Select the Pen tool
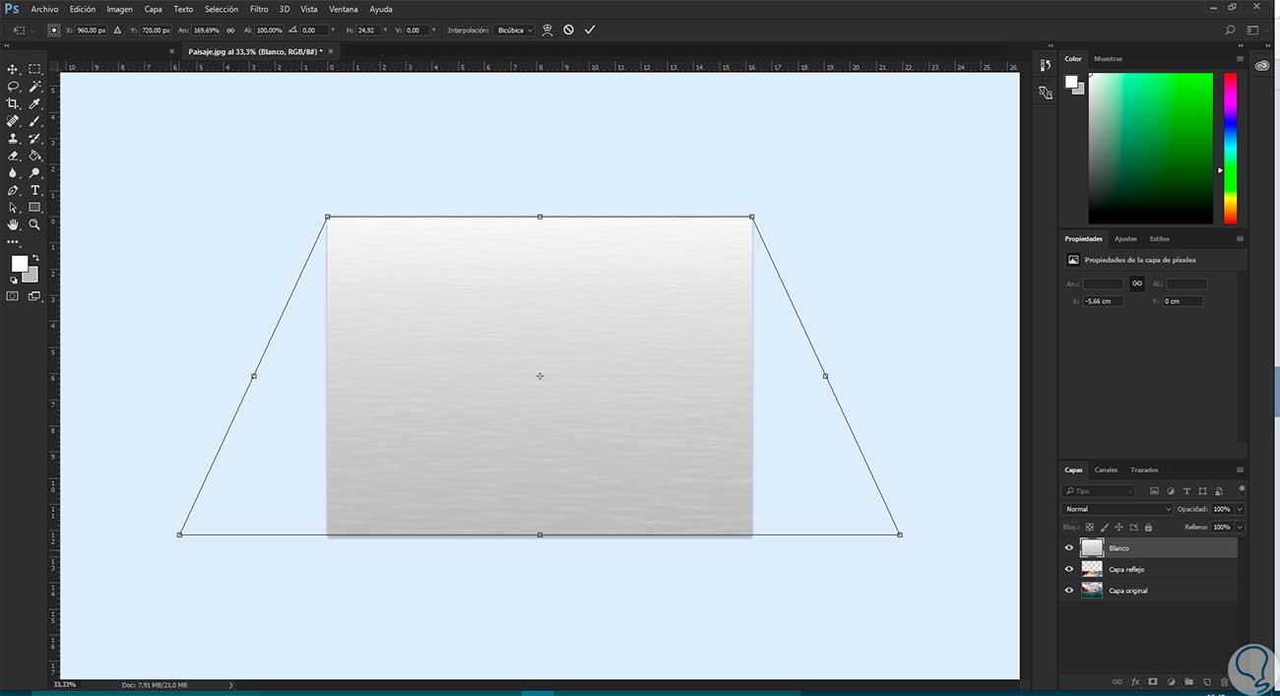This screenshot has height=696, width=1280. 13,190
